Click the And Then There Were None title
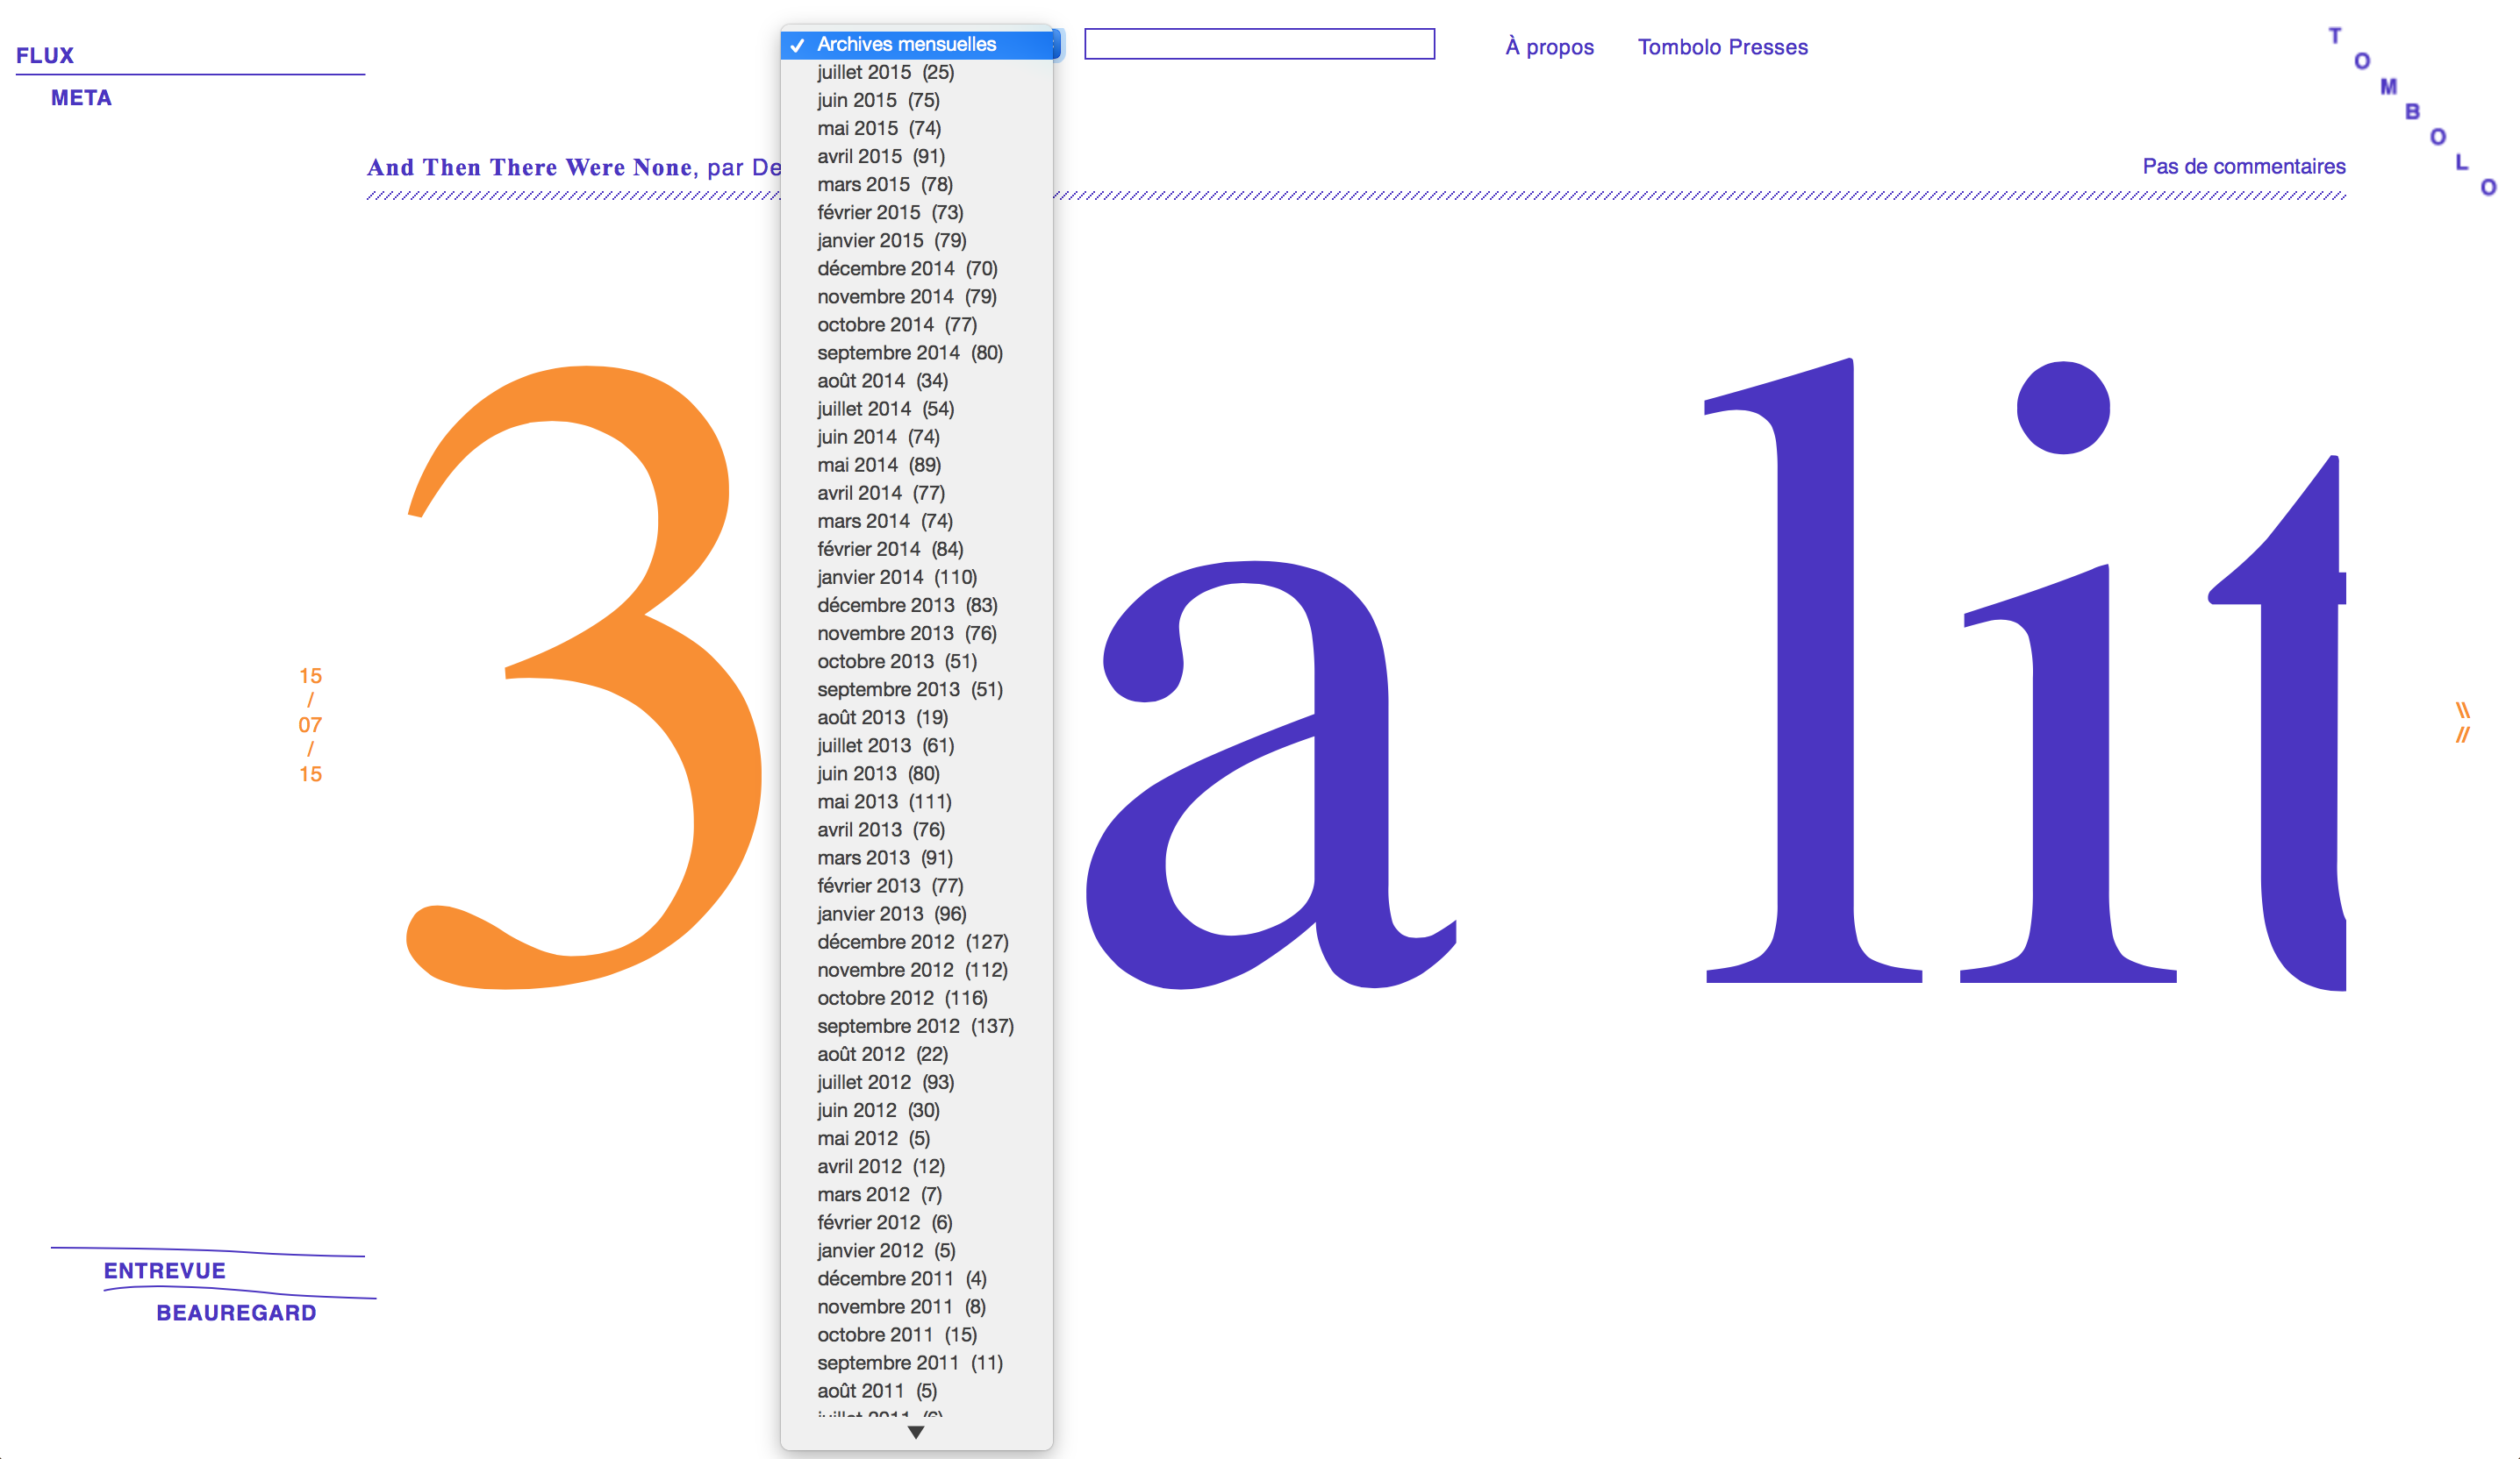Screen dimensions: 2520x1459 pyautogui.click(x=530, y=167)
